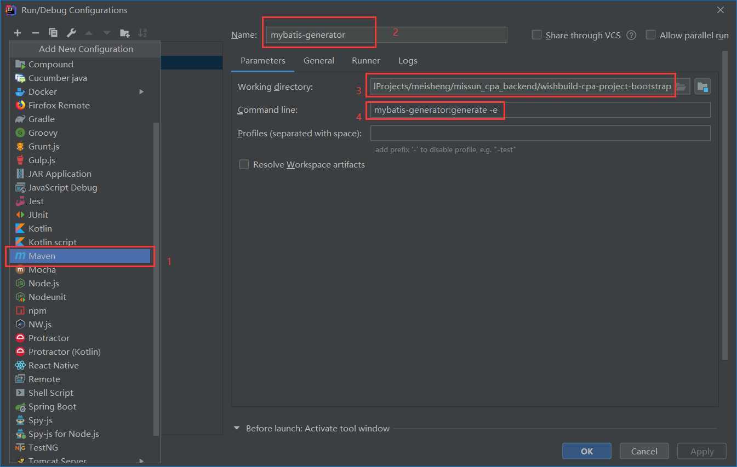Click the plus Add New Configuration icon
This screenshot has width=737, height=467.
[18, 33]
